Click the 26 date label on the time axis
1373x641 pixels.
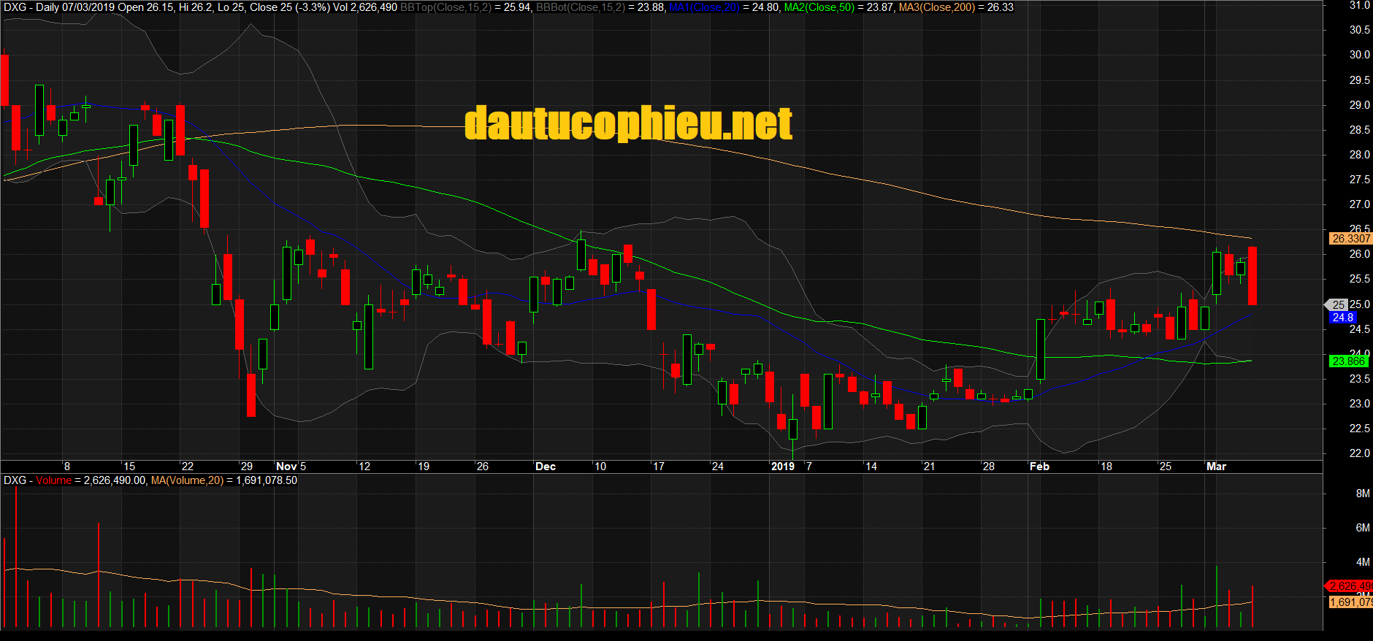(x=482, y=467)
